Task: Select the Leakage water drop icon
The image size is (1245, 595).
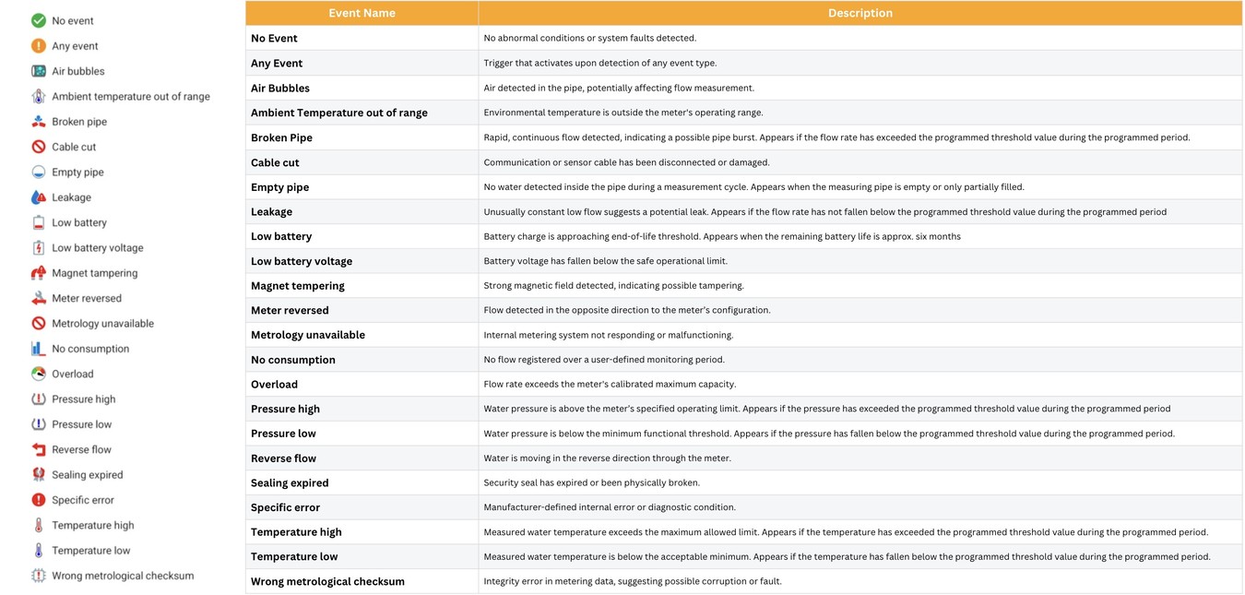Action: 39,197
